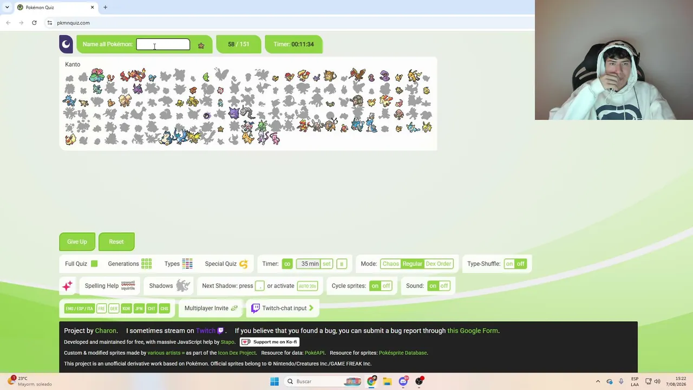The height and width of the screenshot is (390, 693).
Task: Click the Give Up button
Action: click(77, 242)
